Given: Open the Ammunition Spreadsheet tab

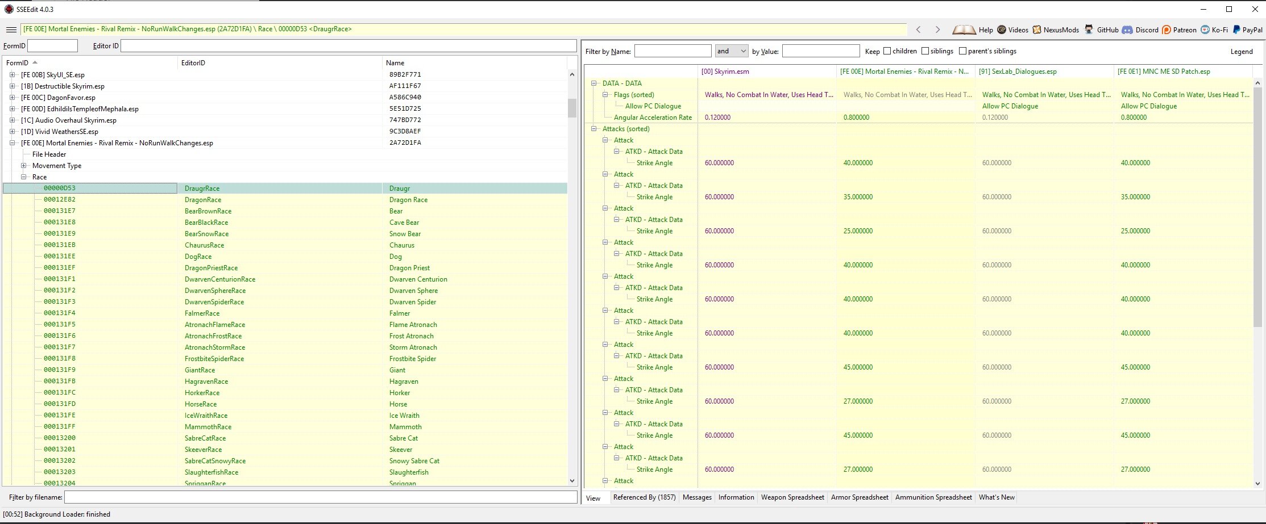Looking at the screenshot, I should click(x=933, y=497).
